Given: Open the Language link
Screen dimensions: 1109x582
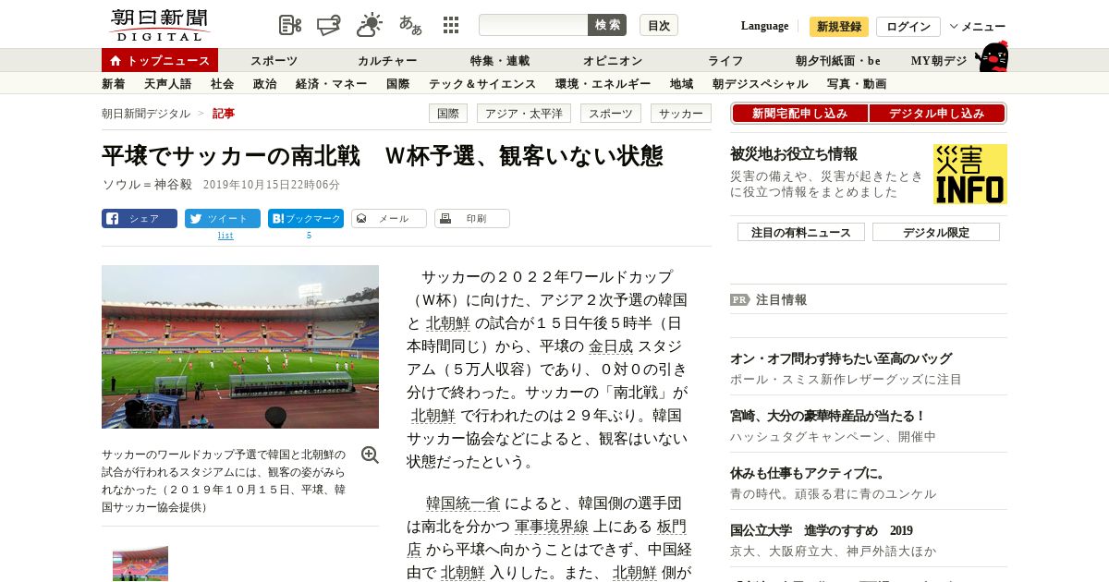Looking at the screenshot, I should (764, 26).
